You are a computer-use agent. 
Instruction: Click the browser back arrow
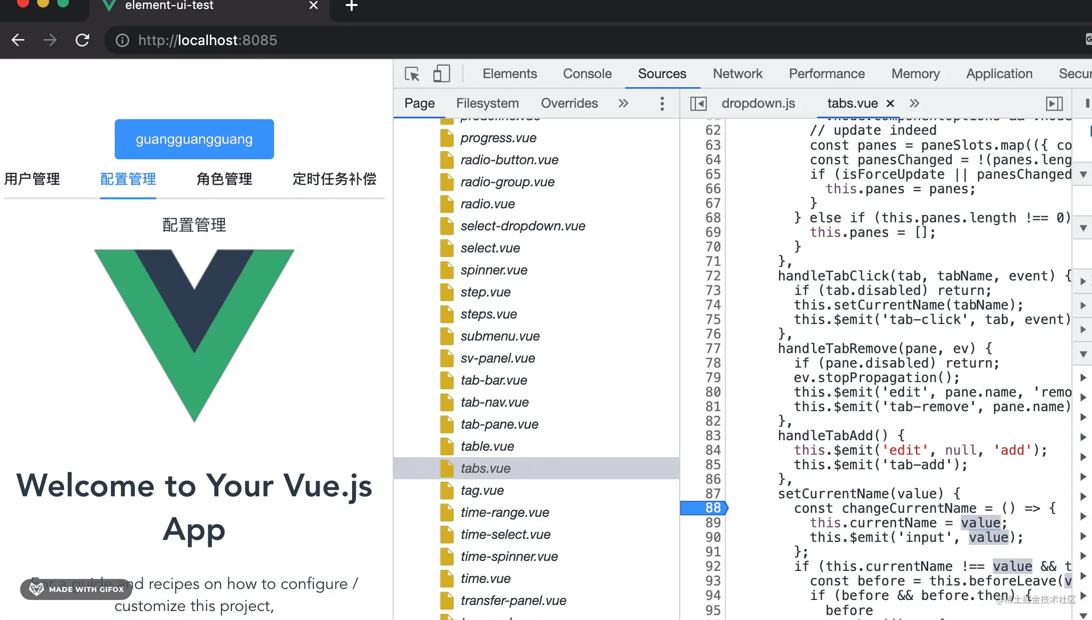18,40
